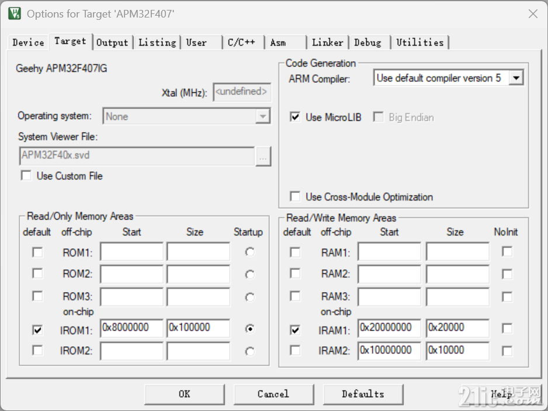The height and width of the screenshot is (411, 548).
Task: Select the ROM3 Startup radio button
Action: (x=250, y=297)
